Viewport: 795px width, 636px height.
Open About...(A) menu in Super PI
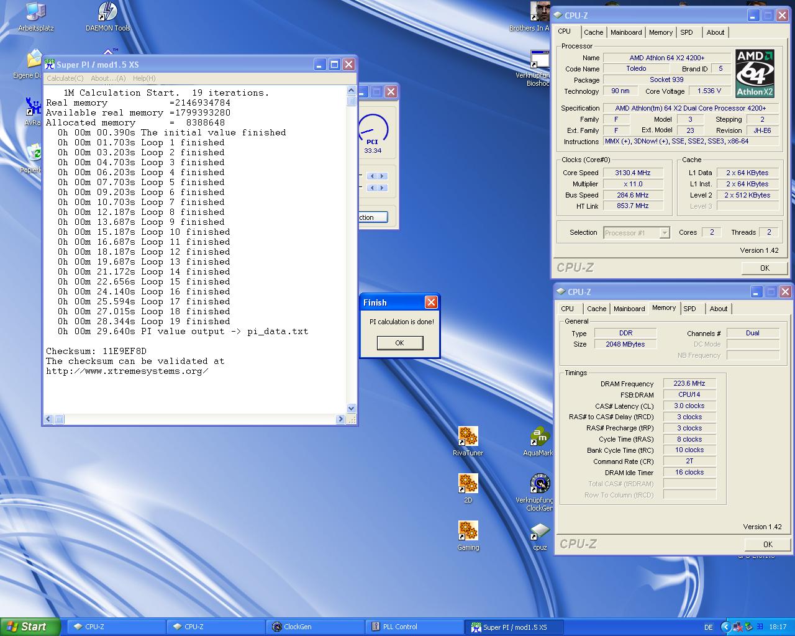click(108, 78)
